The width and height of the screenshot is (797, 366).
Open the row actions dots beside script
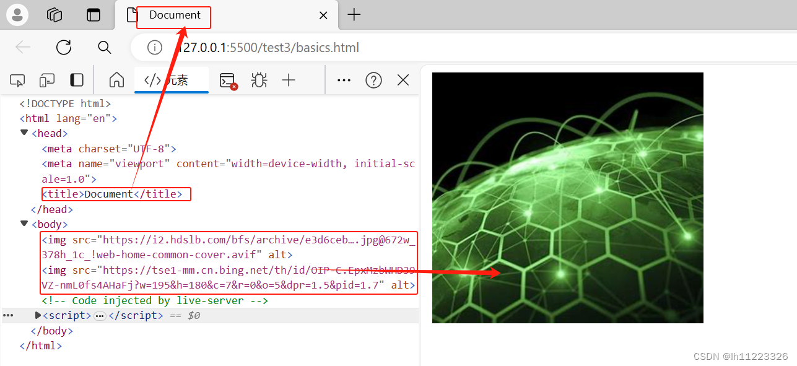tap(8, 315)
